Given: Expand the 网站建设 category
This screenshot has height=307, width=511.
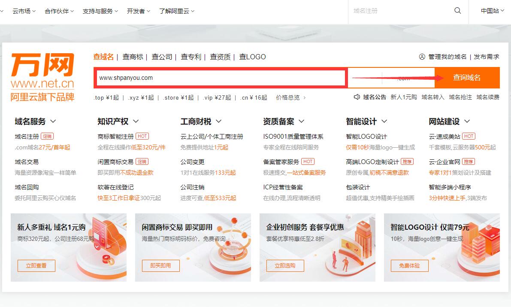Looking at the screenshot, I should click(449, 122).
